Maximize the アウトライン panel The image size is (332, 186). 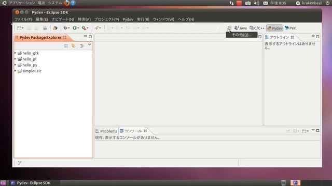pyautogui.click(x=317, y=37)
